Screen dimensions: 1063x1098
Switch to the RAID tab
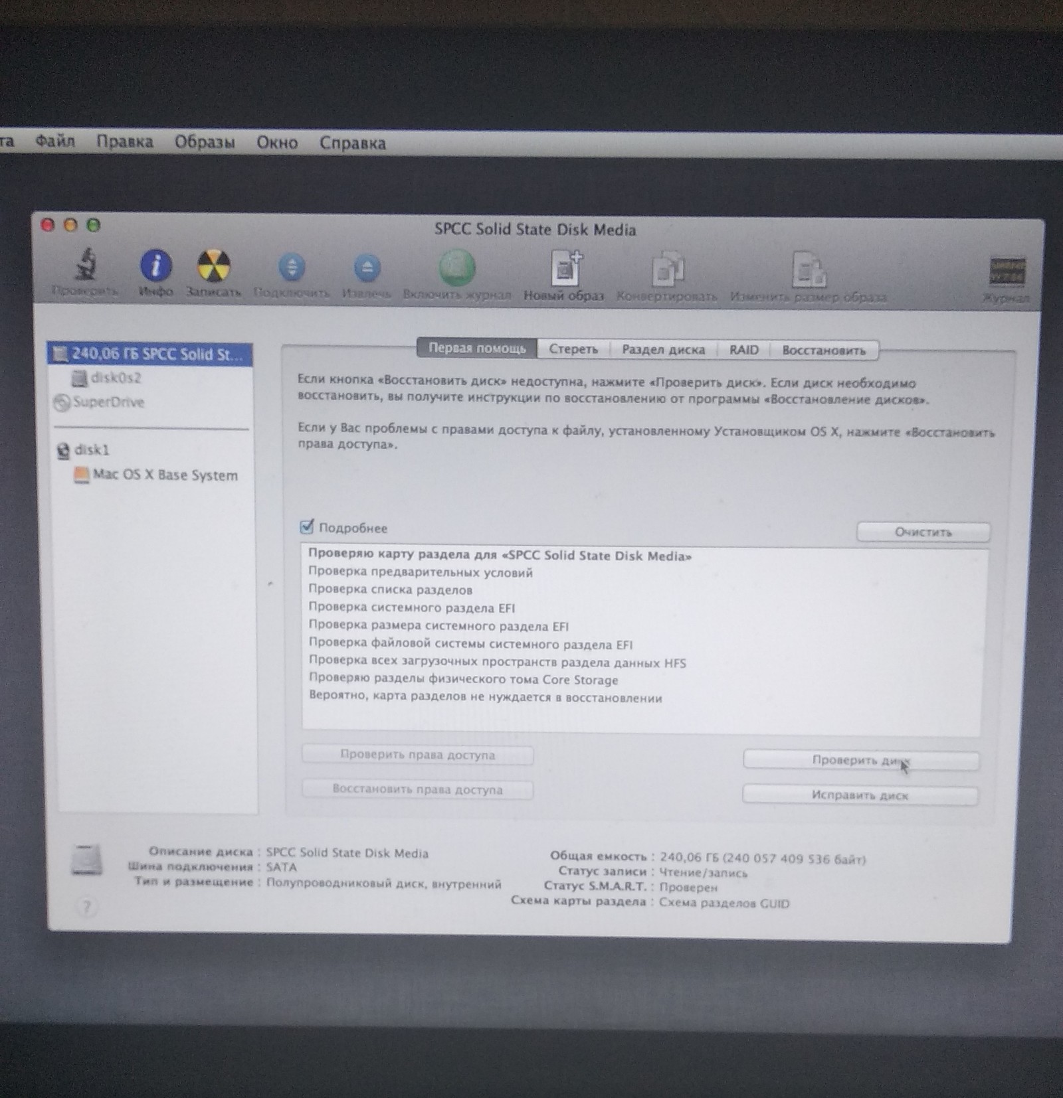coord(743,350)
